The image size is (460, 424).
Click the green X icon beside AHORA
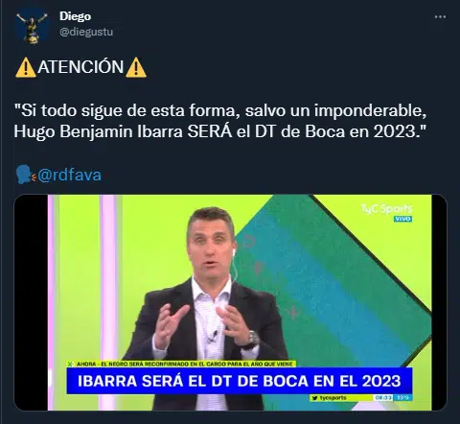coord(70,364)
